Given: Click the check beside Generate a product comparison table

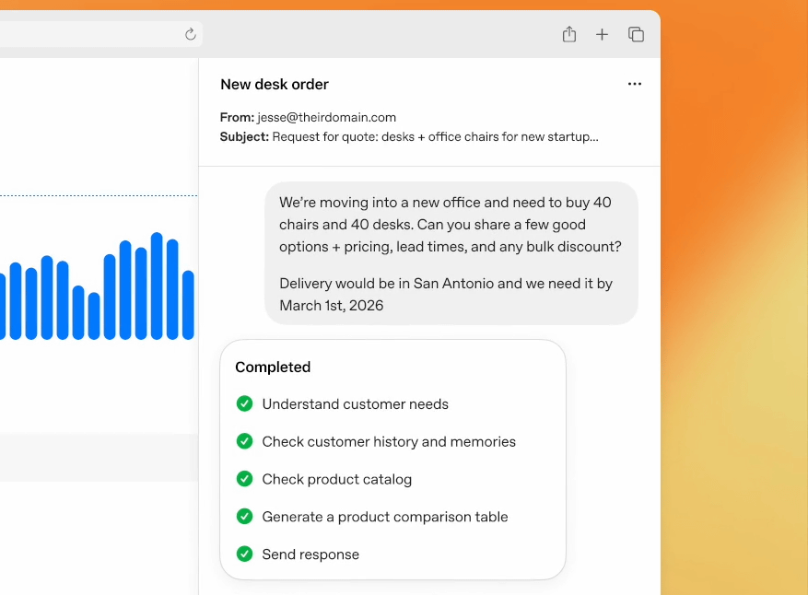Looking at the screenshot, I should click(x=244, y=517).
